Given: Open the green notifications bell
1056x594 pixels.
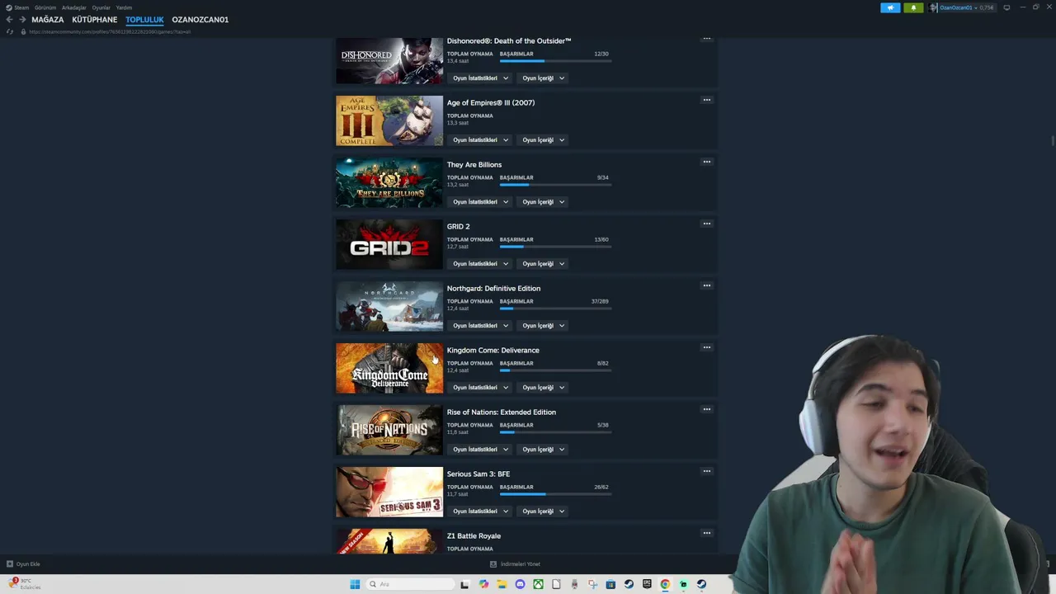Looking at the screenshot, I should [913, 7].
